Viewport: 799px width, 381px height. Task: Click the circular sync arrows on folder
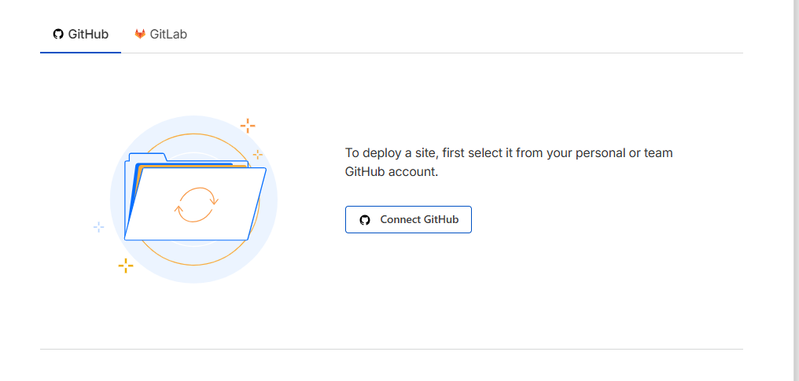pyautogui.click(x=196, y=204)
